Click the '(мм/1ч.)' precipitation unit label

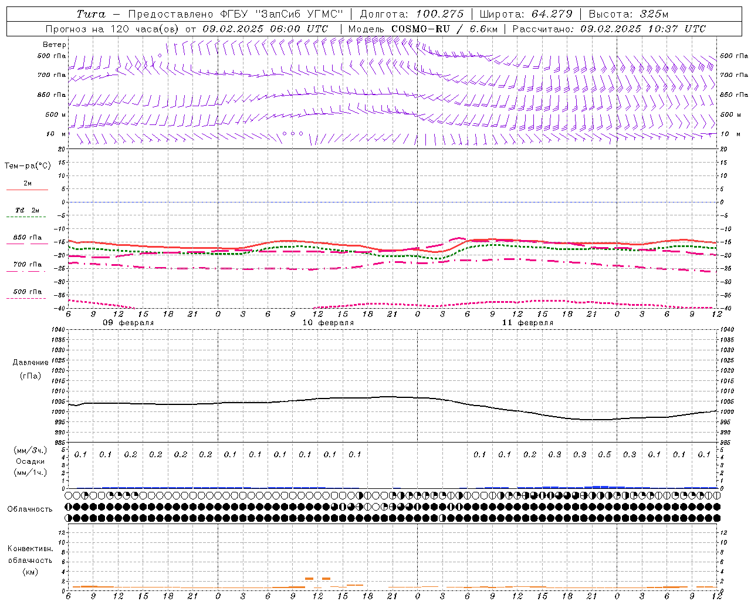(31, 472)
